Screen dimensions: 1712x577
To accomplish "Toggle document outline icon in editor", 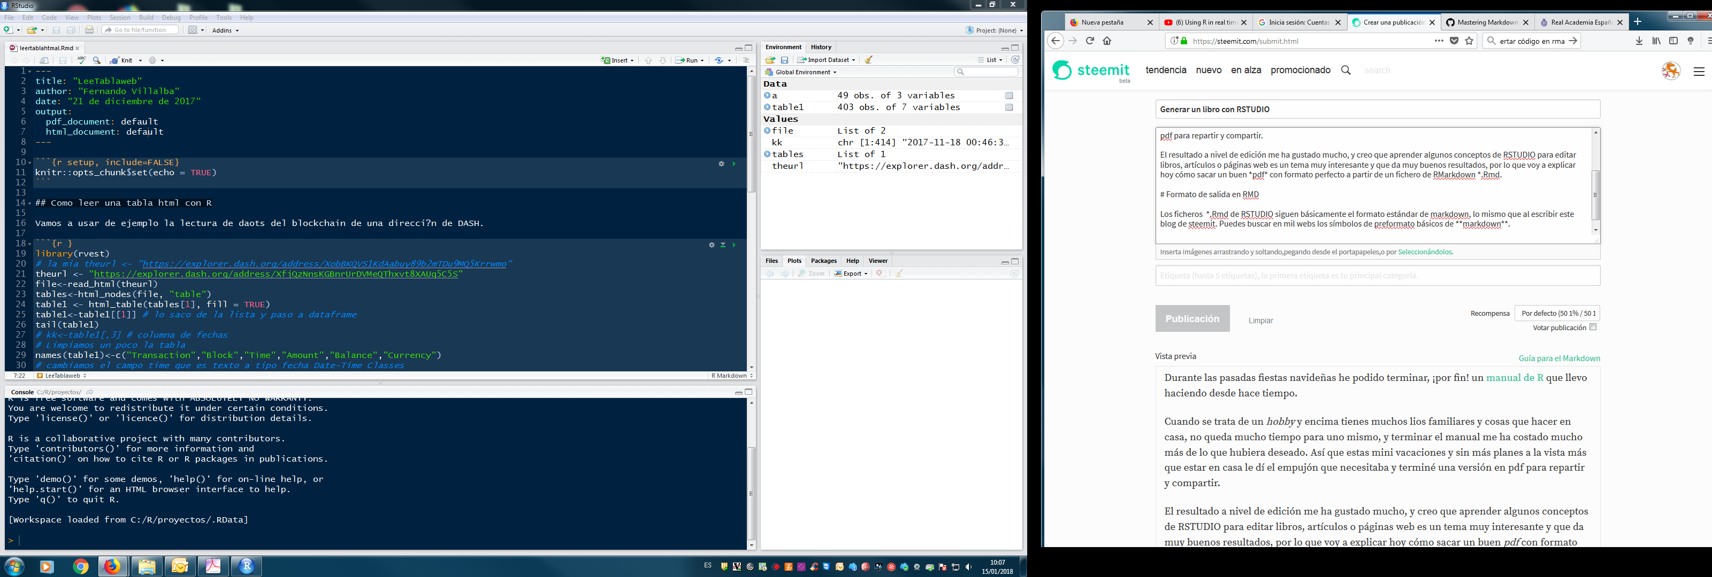I will click(746, 60).
